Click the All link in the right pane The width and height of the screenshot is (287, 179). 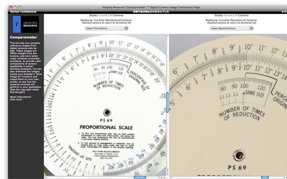click(236, 15)
